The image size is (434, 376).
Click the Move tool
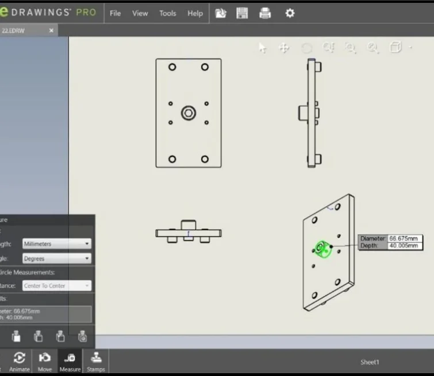(x=45, y=361)
